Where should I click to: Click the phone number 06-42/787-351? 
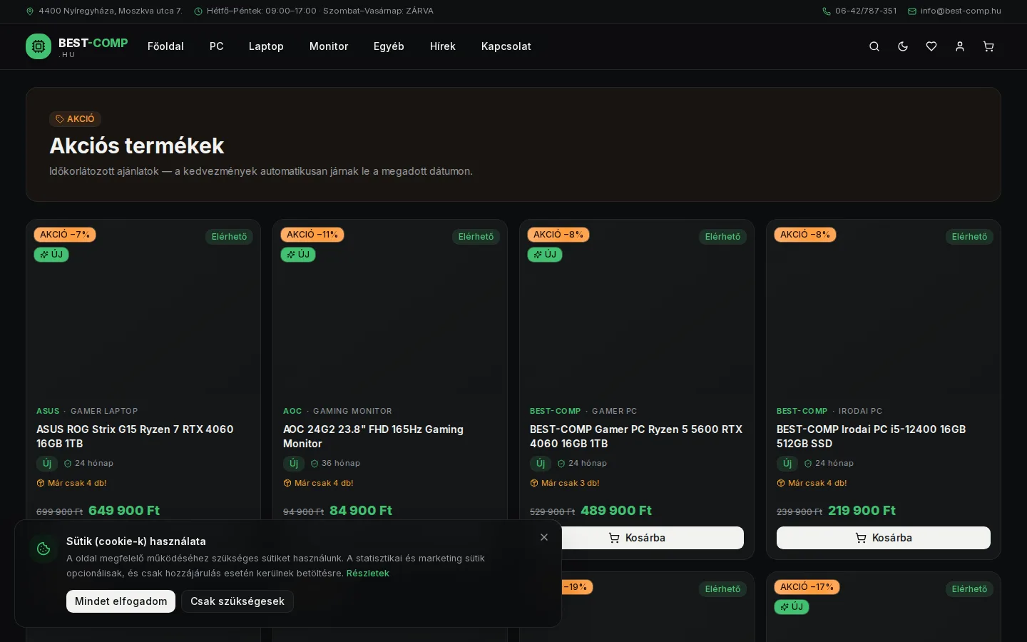point(859,11)
